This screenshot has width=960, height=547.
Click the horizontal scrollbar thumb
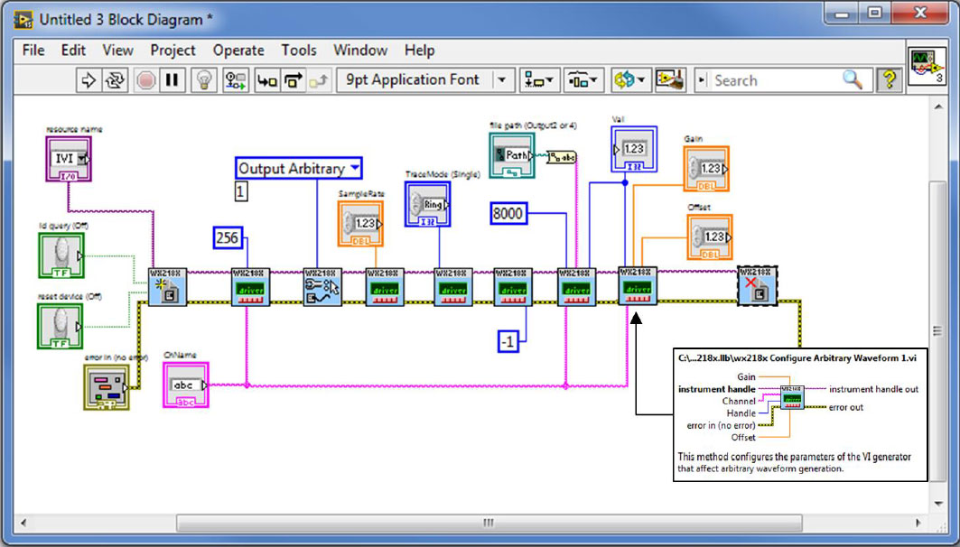pyautogui.click(x=488, y=523)
